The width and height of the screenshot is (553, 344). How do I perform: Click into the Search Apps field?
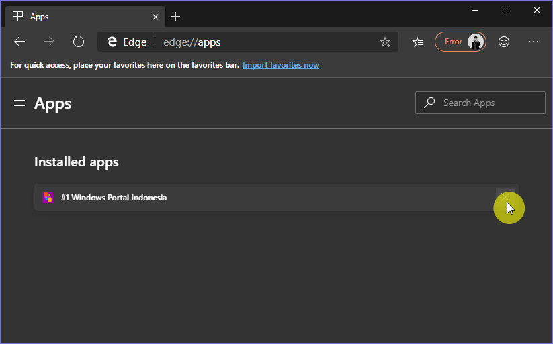click(480, 103)
